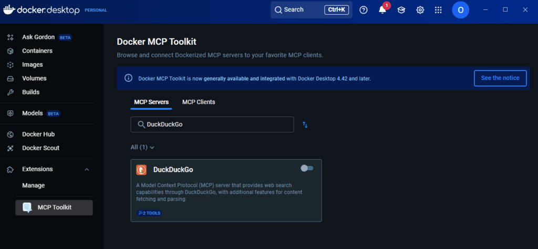
Task: Click the sort arrows icon beside search
Action: [x=305, y=124]
